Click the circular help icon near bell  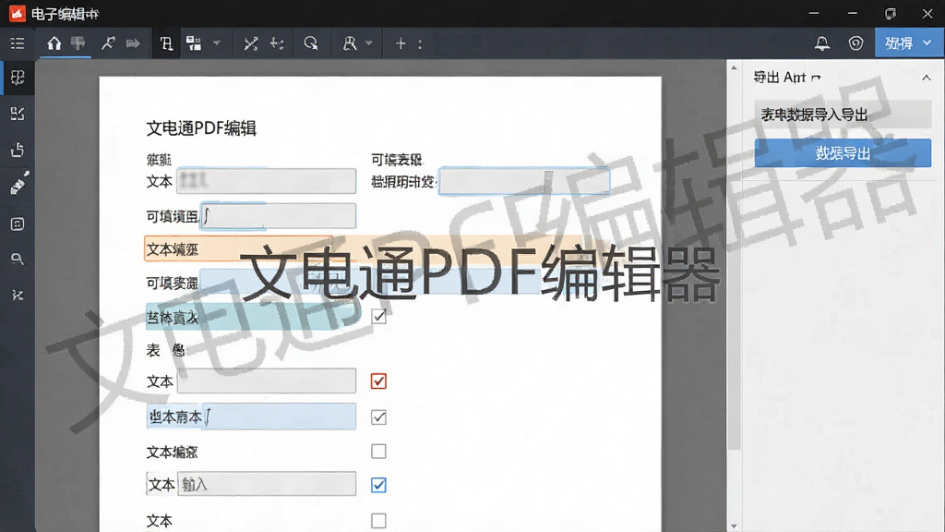tap(855, 43)
